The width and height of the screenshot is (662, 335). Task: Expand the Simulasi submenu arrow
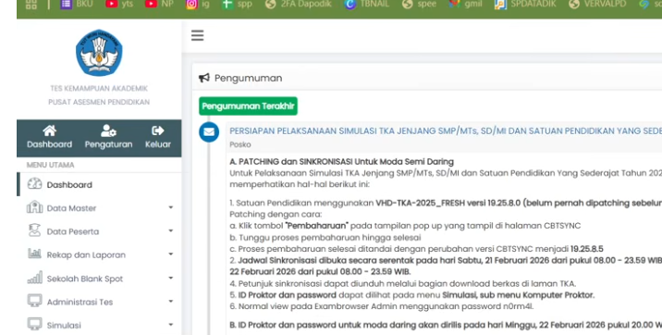170,325
